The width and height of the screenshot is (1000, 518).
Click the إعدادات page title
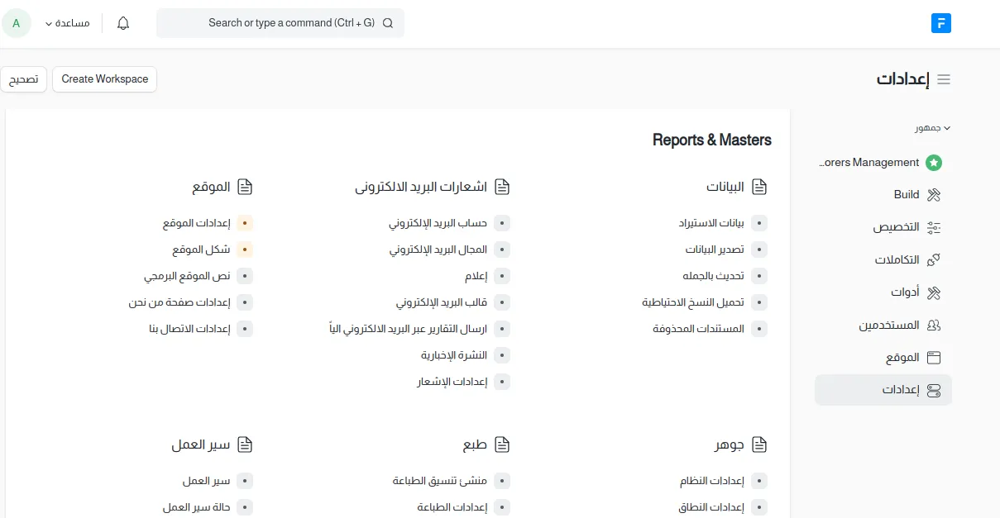902,79
